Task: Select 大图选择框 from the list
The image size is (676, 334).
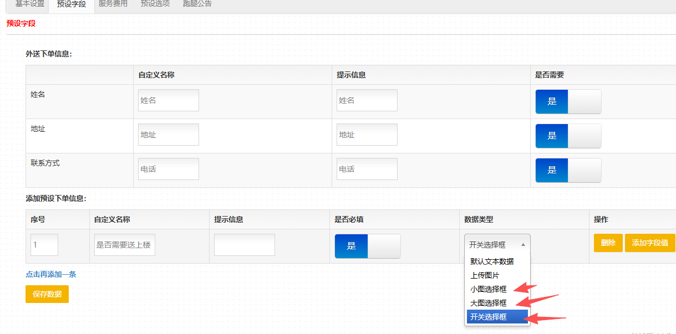Action: click(488, 303)
